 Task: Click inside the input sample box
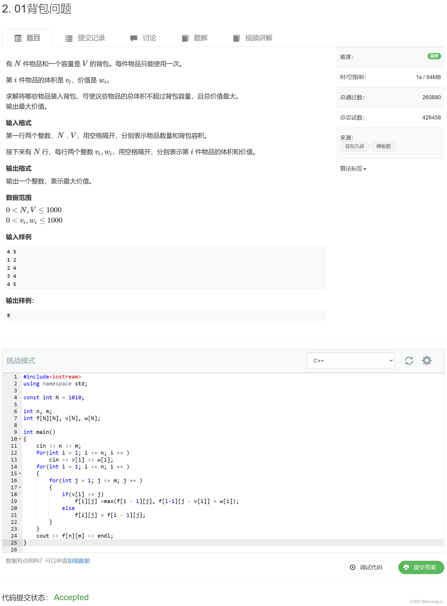coord(166,268)
